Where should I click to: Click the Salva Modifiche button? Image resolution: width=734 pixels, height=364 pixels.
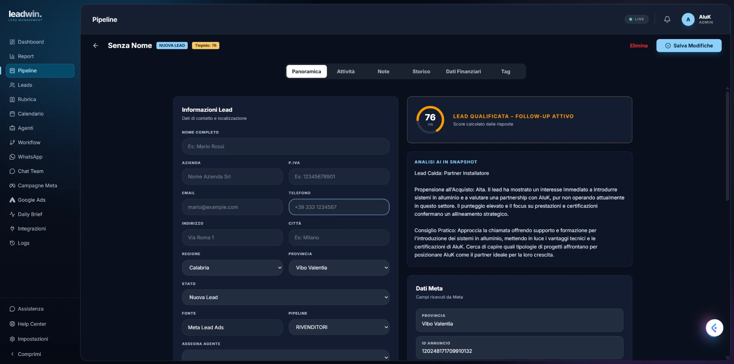(689, 46)
